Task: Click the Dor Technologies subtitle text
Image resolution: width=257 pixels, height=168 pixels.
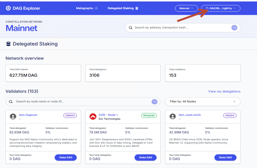Action: (109, 119)
